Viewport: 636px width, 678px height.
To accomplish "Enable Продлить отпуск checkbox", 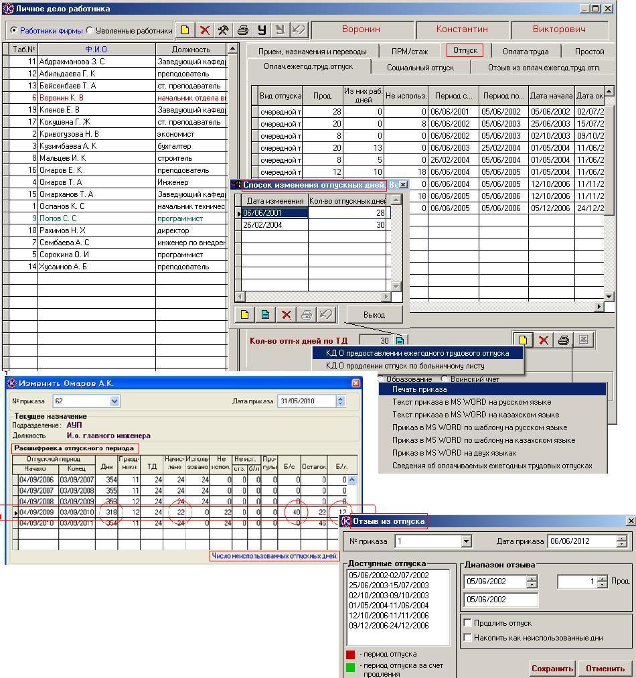I will (467, 622).
